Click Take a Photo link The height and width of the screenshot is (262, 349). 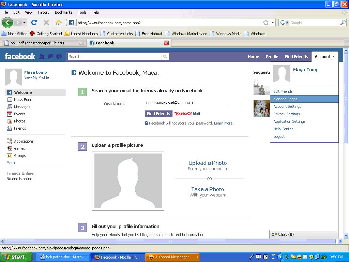208,189
